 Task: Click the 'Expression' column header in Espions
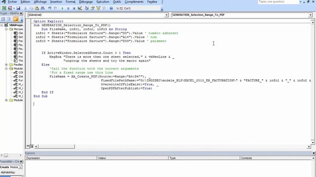pos(61,158)
